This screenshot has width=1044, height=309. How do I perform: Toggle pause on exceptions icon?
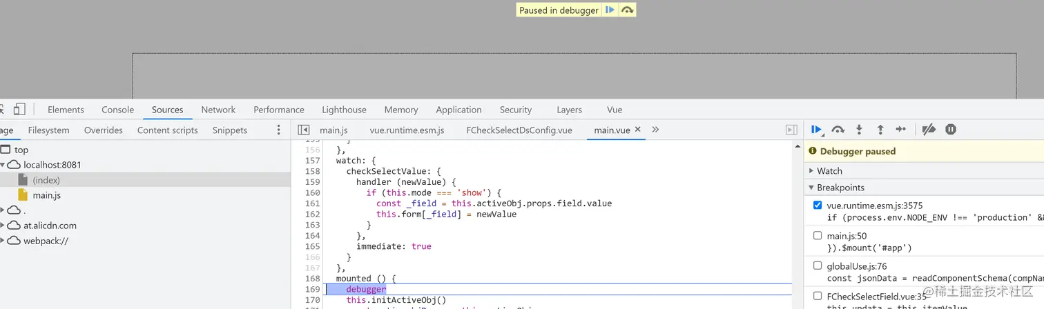[951, 130]
